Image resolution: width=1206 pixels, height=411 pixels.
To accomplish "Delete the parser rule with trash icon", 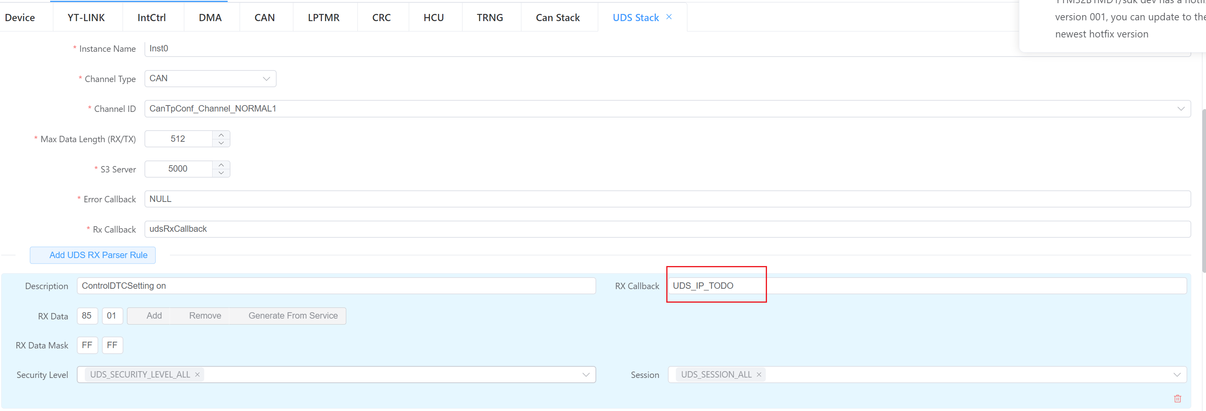I will tap(1177, 398).
